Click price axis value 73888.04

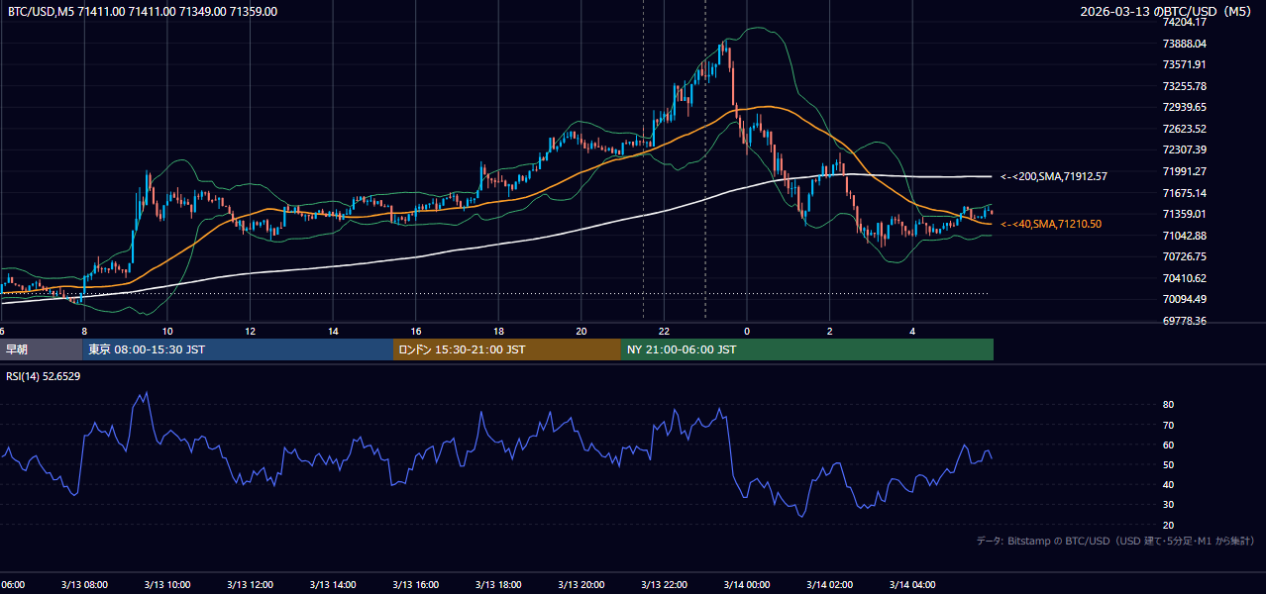tap(1185, 44)
